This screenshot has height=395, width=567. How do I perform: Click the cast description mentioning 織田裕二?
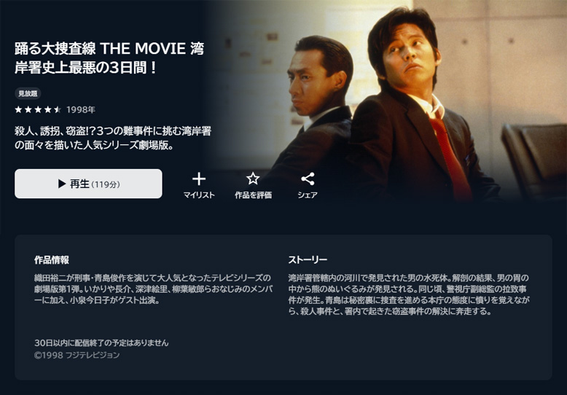point(153,289)
